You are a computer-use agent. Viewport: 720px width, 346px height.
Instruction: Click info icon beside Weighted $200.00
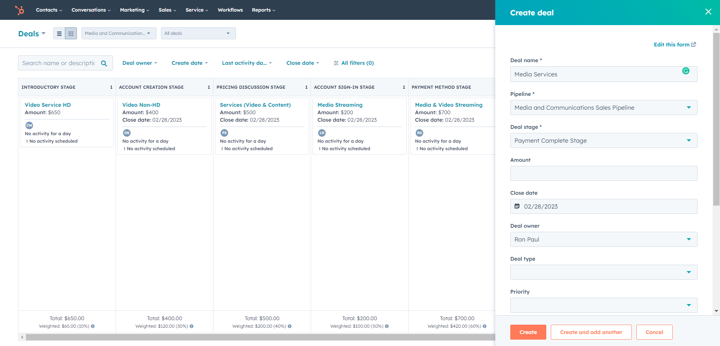point(290,326)
